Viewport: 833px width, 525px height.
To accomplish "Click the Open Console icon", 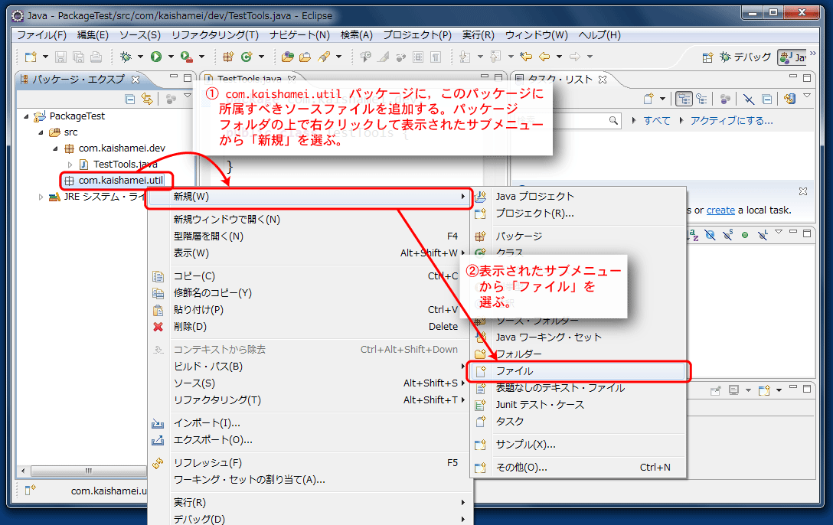I will [x=764, y=391].
